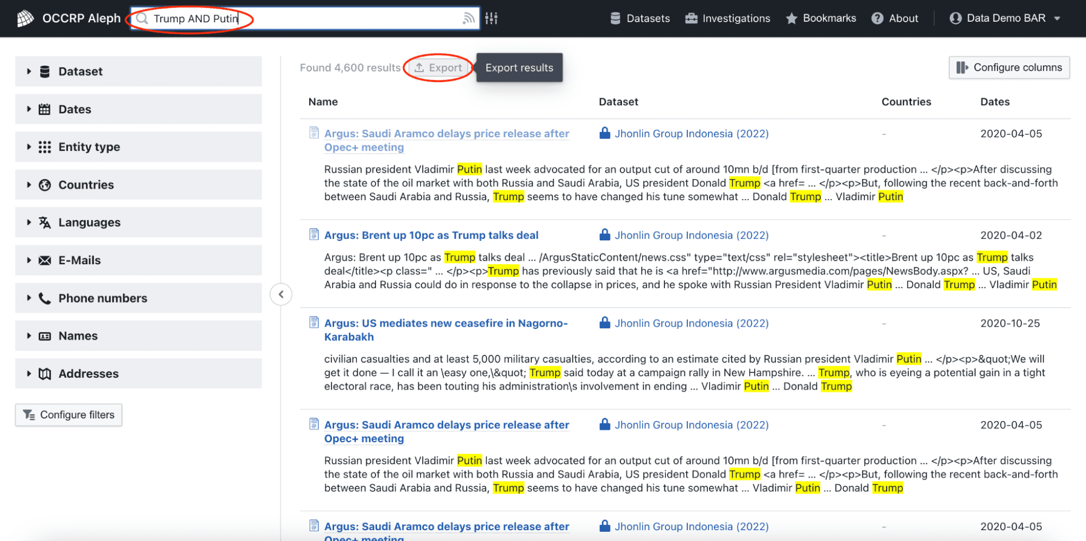Open advanced search settings sliders icon
This screenshot has width=1086, height=541.
(492, 18)
